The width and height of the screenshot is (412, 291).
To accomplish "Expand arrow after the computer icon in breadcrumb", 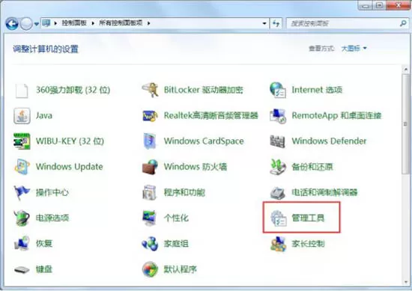I will [55, 23].
